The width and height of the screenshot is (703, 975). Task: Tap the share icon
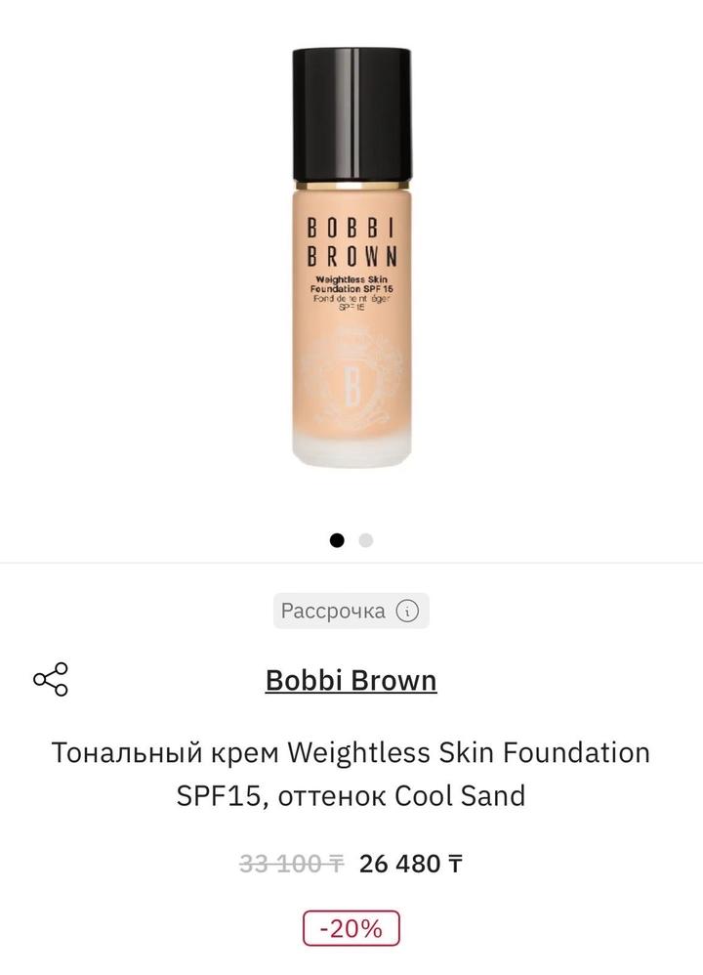coord(51,679)
